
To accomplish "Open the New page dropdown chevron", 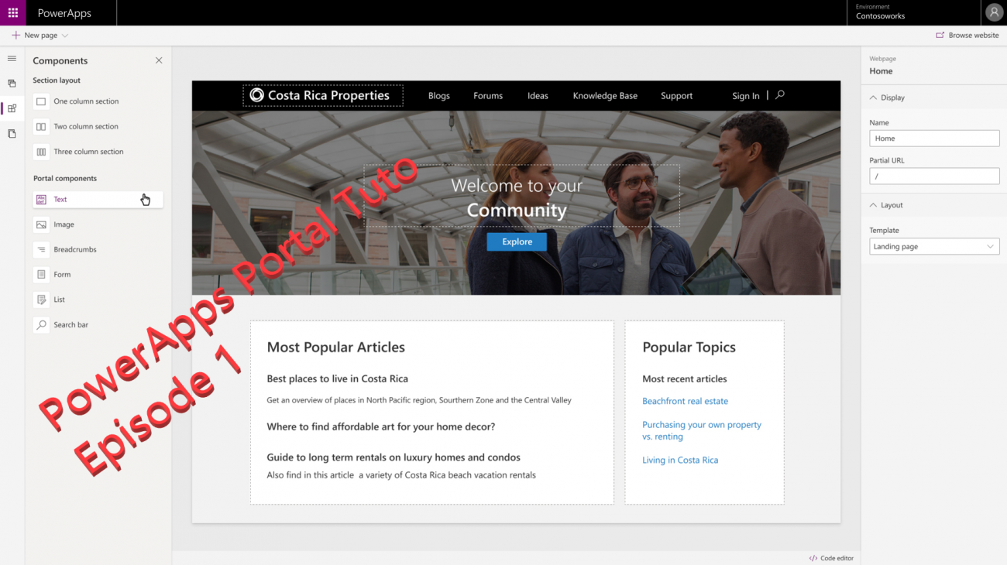I will coord(65,36).
